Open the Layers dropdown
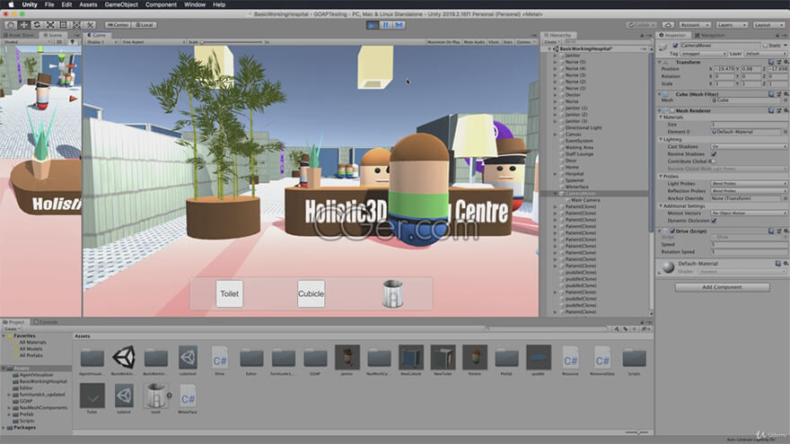The image size is (790, 444). [732, 25]
